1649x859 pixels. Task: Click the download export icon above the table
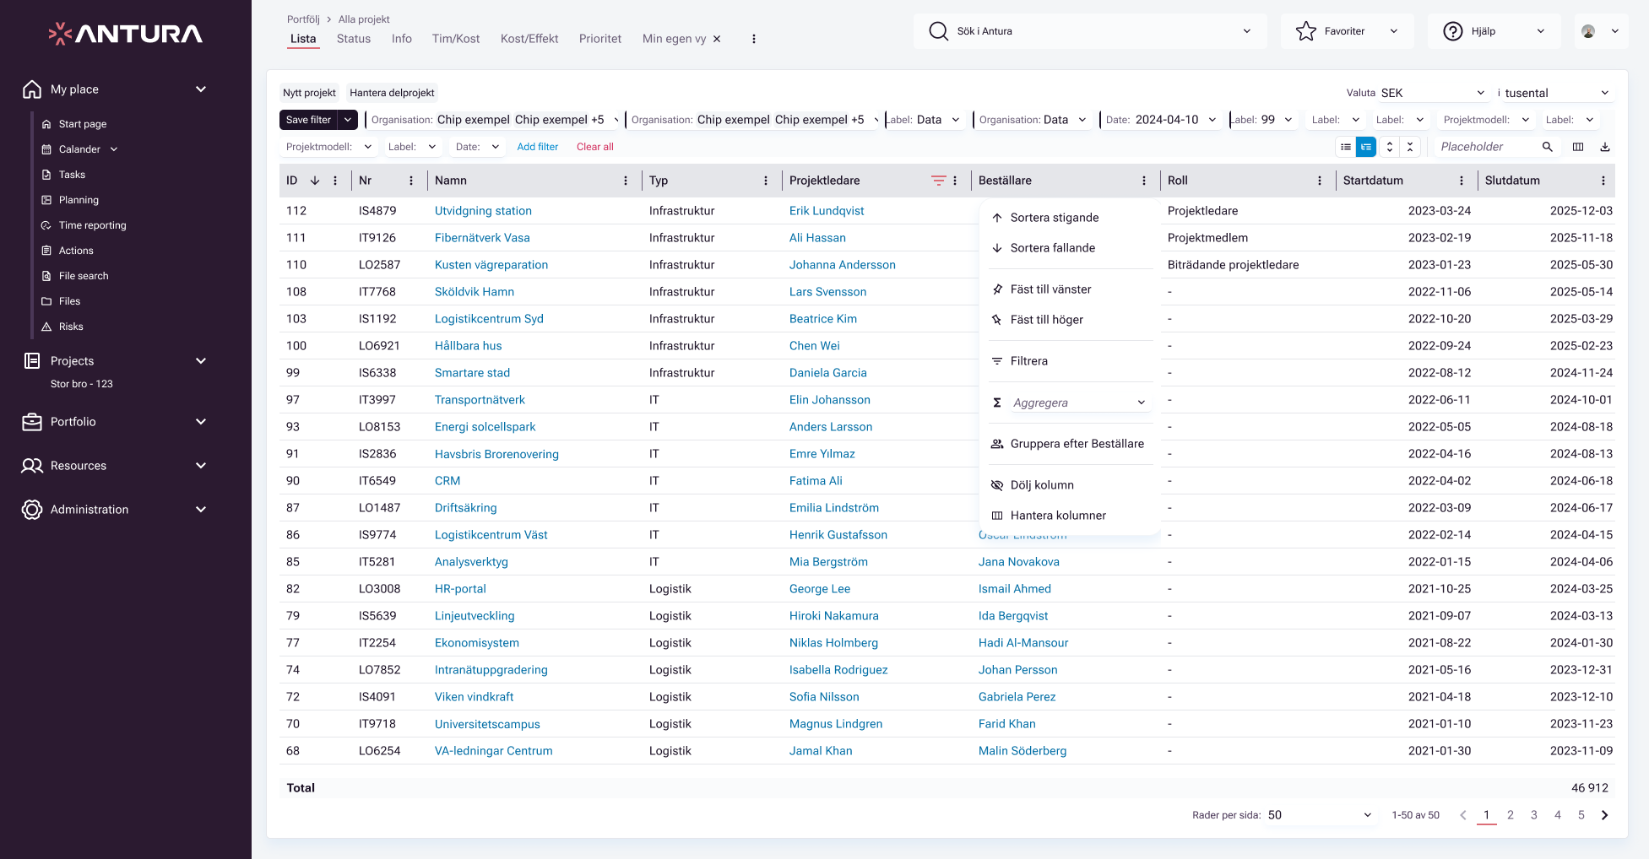pos(1605,147)
